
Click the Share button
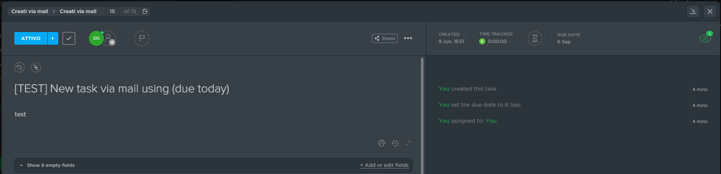tap(385, 38)
